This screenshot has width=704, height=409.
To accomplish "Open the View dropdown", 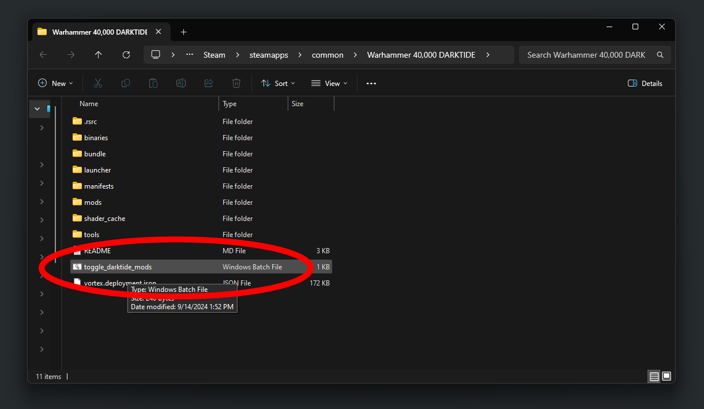I will pyautogui.click(x=330, y=83).
